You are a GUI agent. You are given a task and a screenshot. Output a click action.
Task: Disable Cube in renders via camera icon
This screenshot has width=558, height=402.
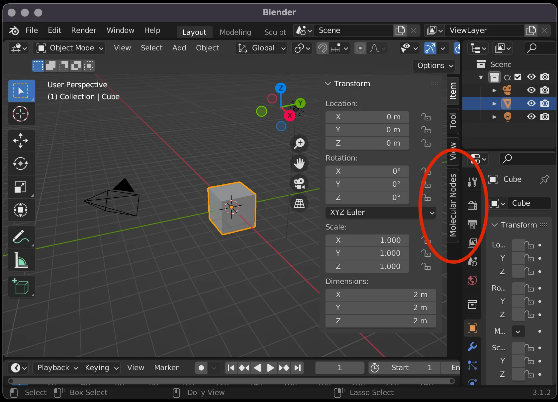click(545, 103)
